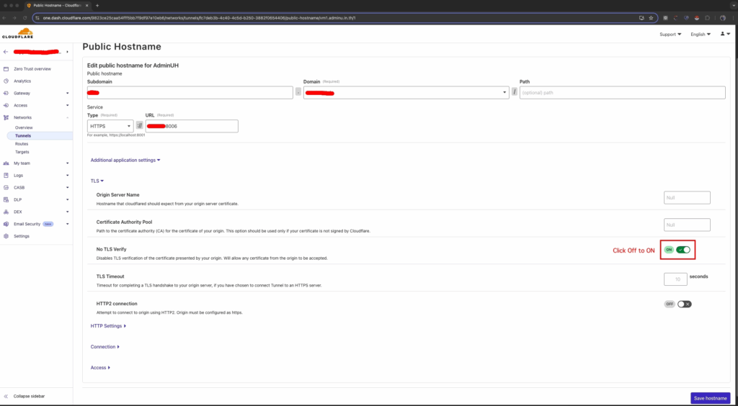This screenshot has height=406, width=738.
Task: Click the service URL input field
Action: click(192, 126)
